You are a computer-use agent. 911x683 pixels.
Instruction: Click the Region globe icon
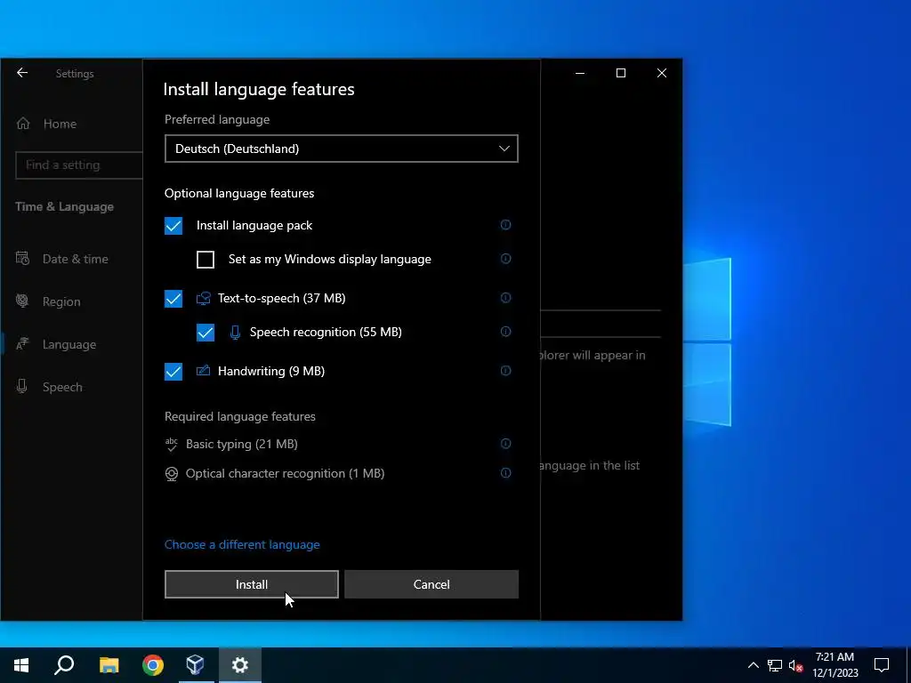22,301
